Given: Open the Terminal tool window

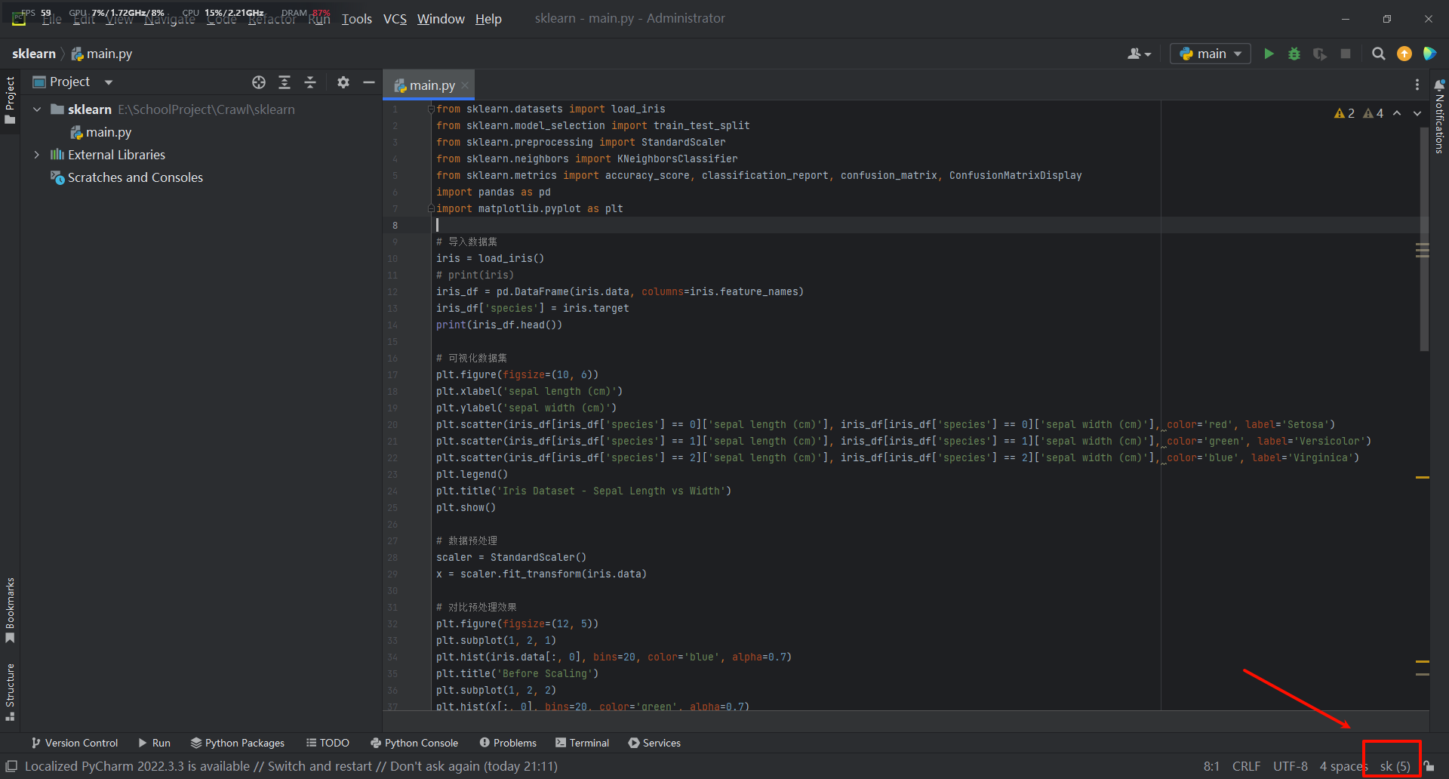Looking at the screenshot, I should [x=582, y=743].
